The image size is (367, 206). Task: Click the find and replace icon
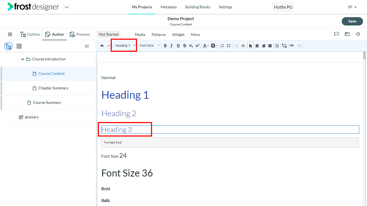coord(284,46)
